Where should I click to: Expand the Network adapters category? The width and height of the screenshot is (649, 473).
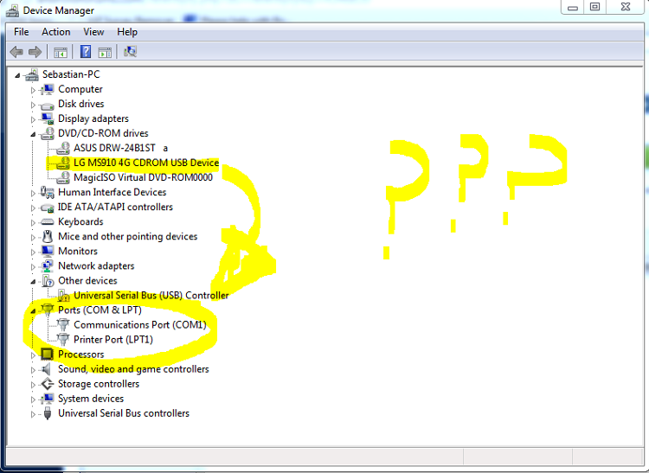click(34, 266)
